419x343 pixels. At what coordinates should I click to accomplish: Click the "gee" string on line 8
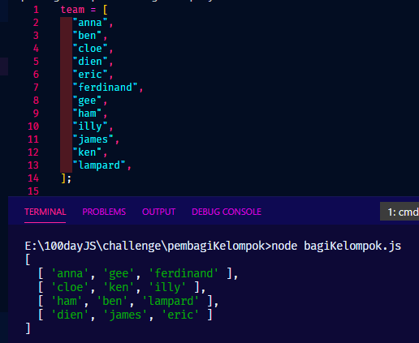tap(87, 101)
